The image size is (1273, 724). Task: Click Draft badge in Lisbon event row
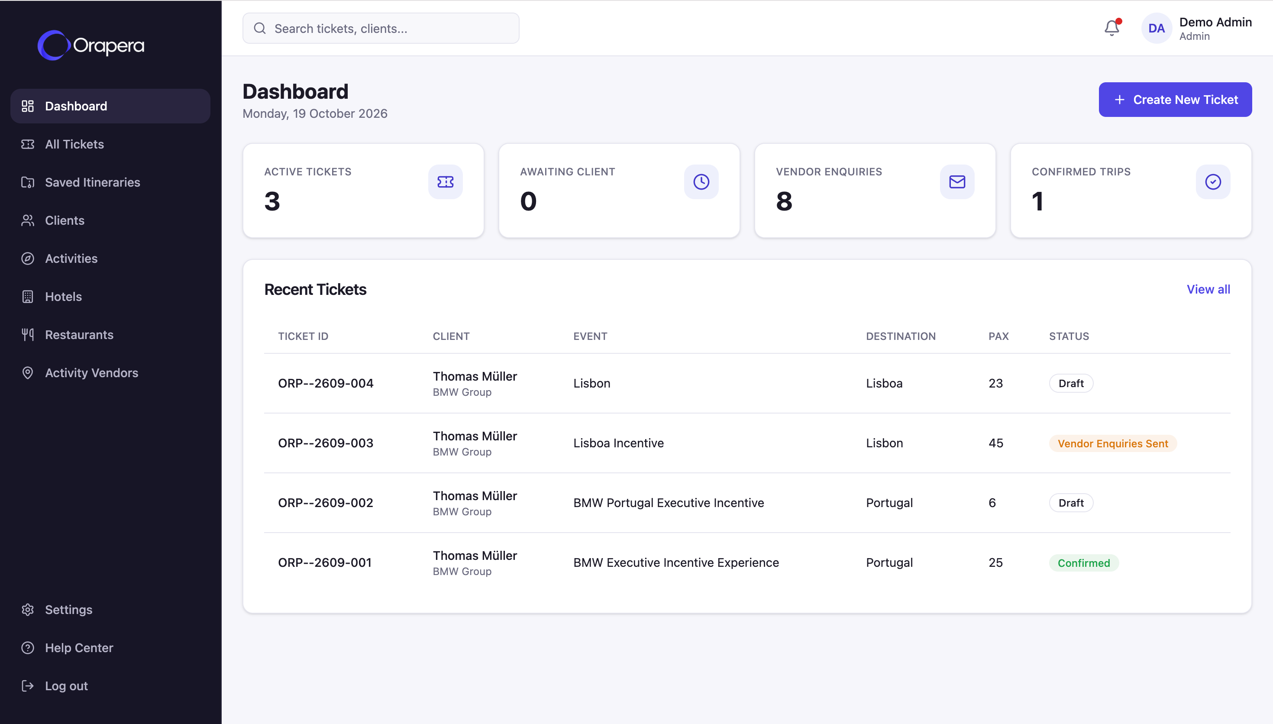(x=1071, y=383)
